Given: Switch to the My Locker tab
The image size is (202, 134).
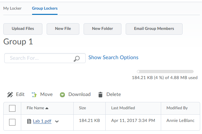Looking at the screenshot, I should click(12, 8).
